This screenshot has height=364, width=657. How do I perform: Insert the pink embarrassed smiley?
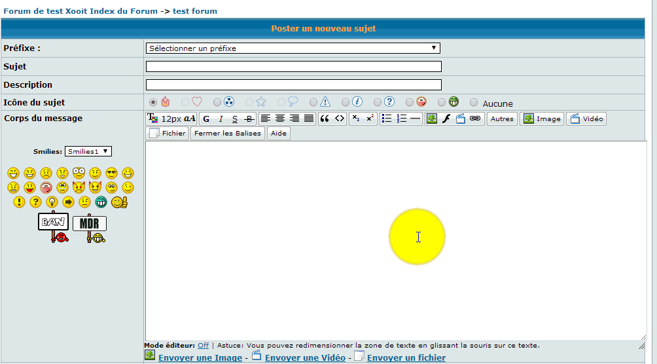tap(46, 187)
